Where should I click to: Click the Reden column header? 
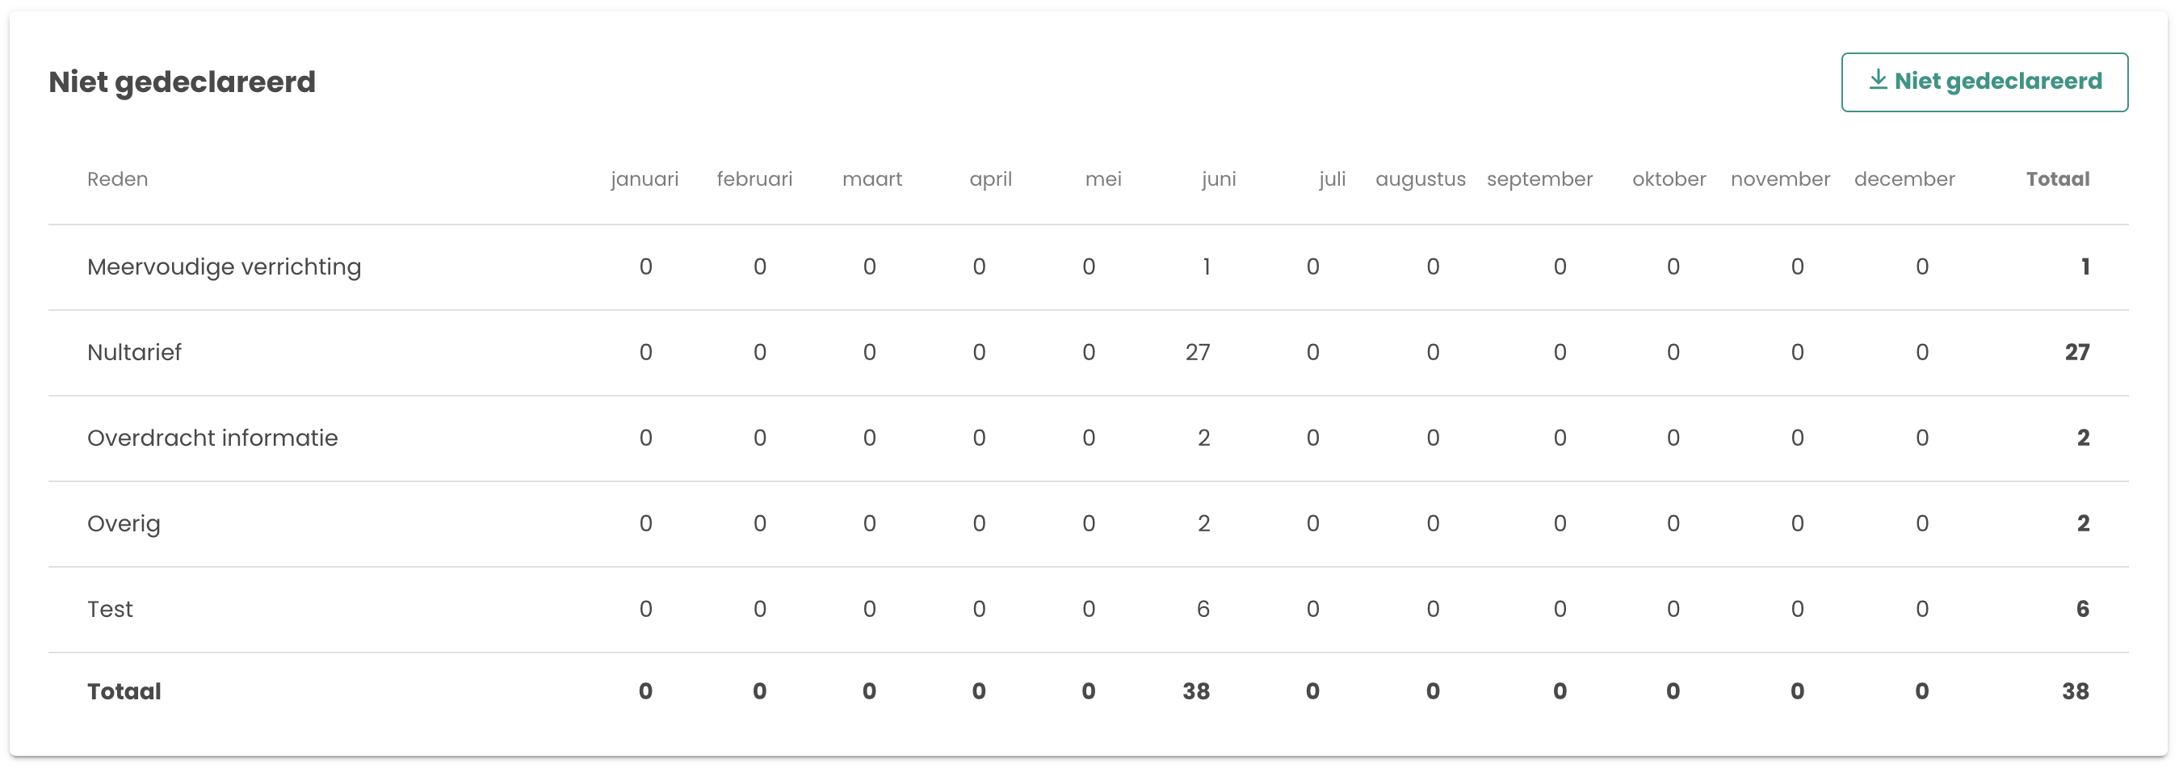[118, 179]
